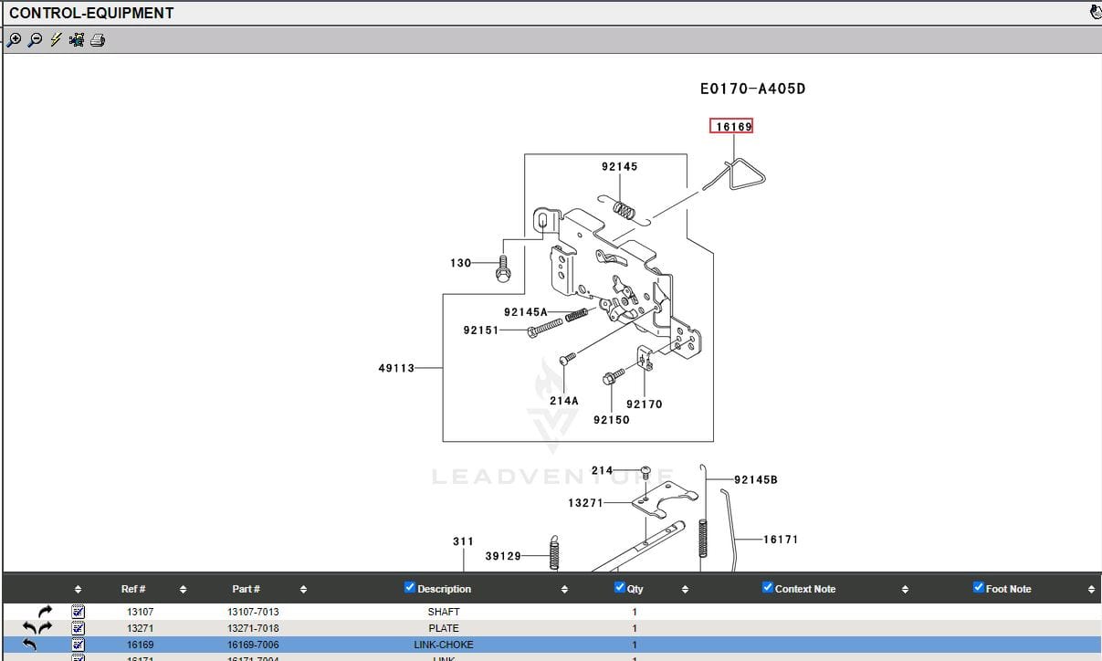This screenshot has height=661, width=1102.
Task: Toggle the Foot Note column checkbox
Action: pos(979,588)
